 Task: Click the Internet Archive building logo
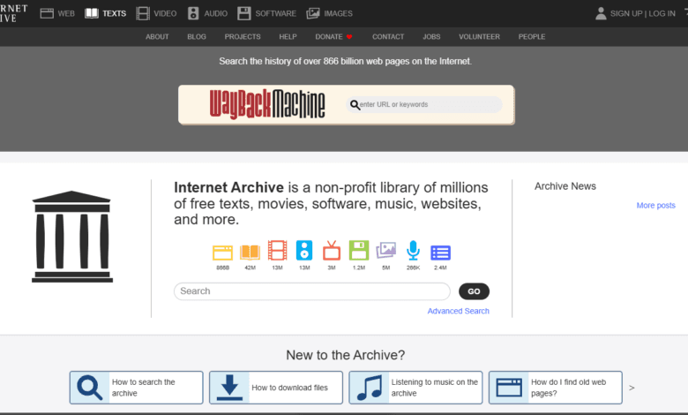(x=72, y=237)
